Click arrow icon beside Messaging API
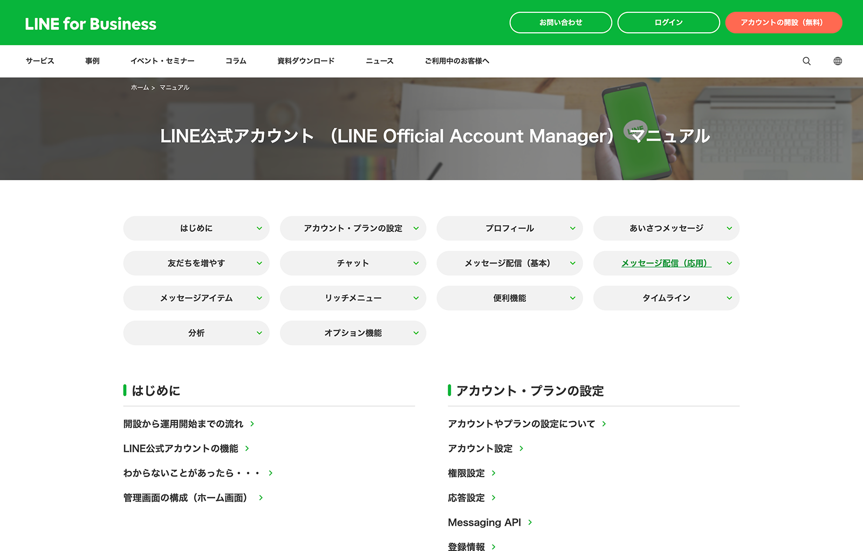Image resolution: width=863 pixels, height=551 pixels. (x=530, y=522)
